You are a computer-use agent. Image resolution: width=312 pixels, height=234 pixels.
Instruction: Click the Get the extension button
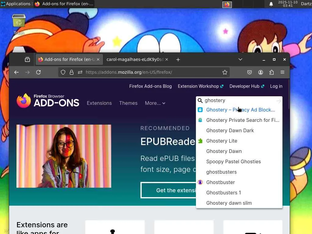[168, 190]
